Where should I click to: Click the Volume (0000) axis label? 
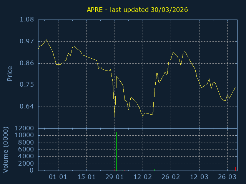[x=5, y=149]
